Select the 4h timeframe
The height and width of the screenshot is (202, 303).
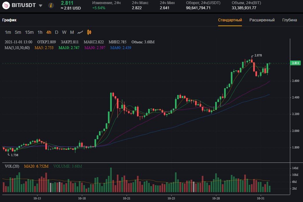point(49,32)
